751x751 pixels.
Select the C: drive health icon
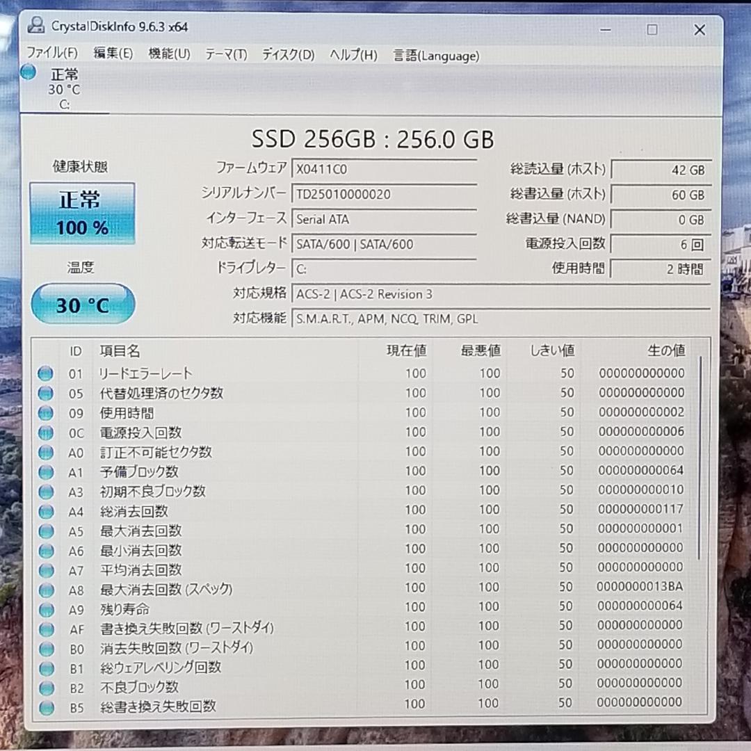pyautogui.click(x=28, y=72)
